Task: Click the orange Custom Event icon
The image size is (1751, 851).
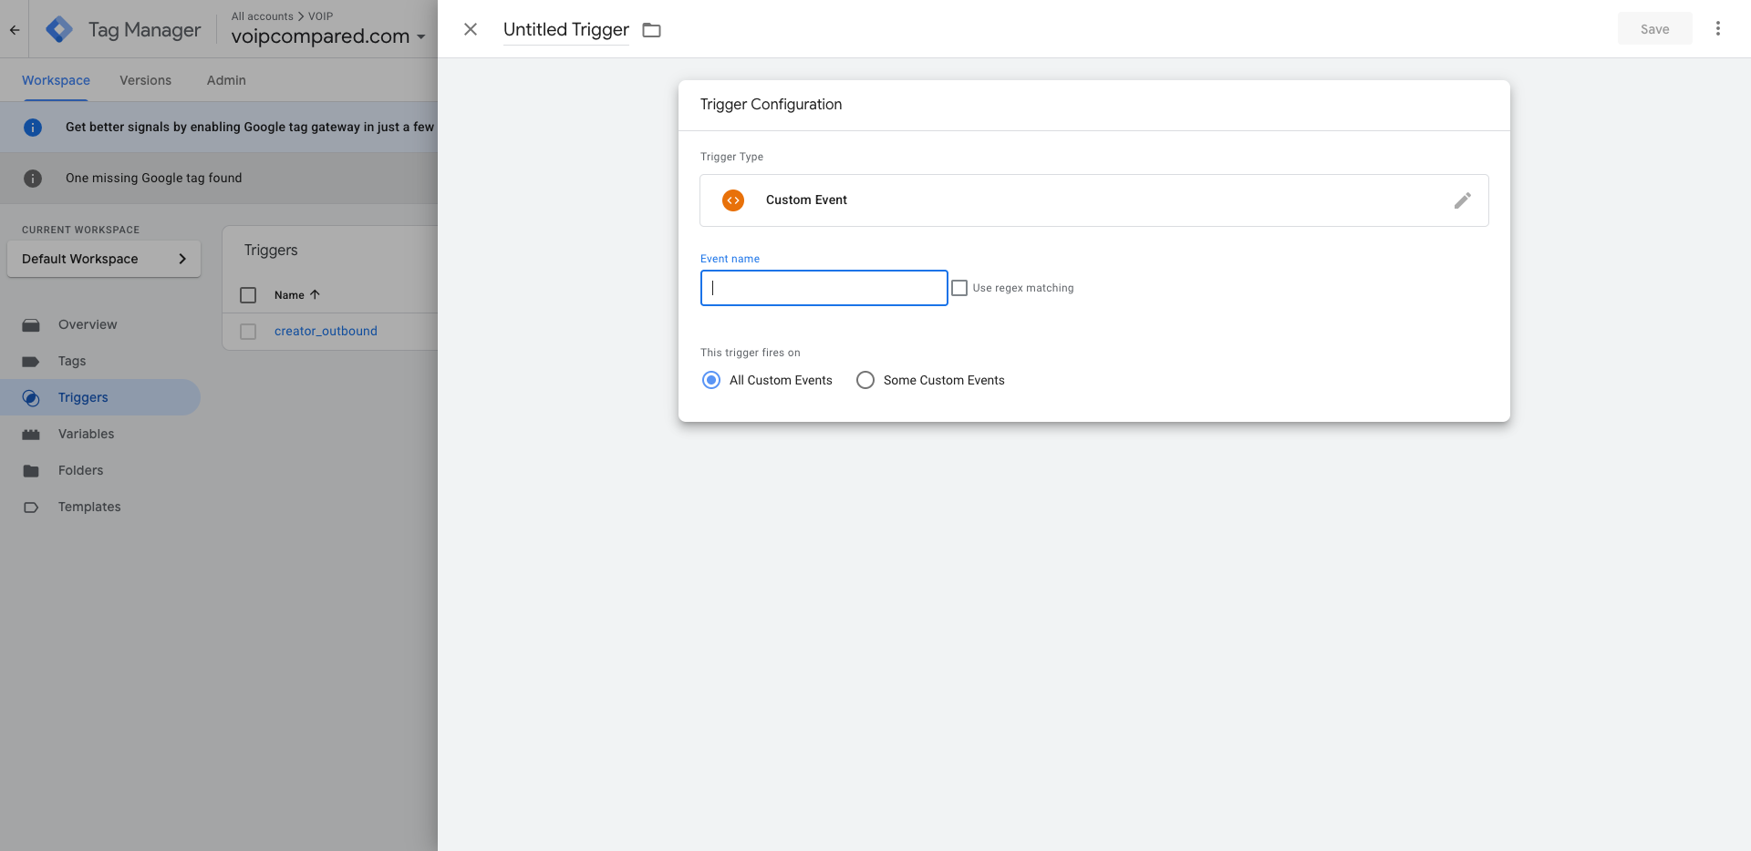Action: pyautogui.click(x=733, y=200)
